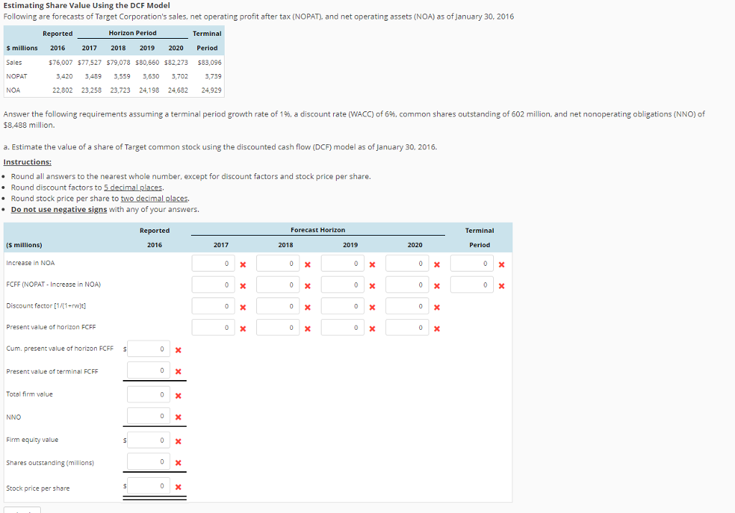Select the 2017 Increase in NOA input field
This screenshot has height=513, width=735.
point(214,263)
